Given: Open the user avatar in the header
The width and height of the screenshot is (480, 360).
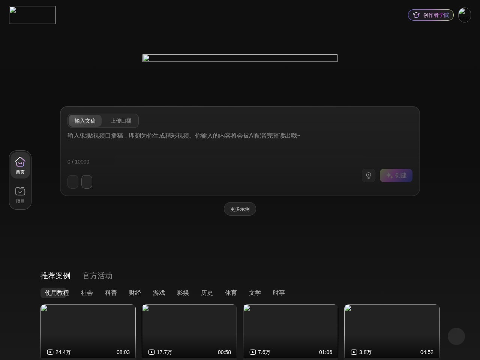Looking at the screenshot, I should pos(465,15).
